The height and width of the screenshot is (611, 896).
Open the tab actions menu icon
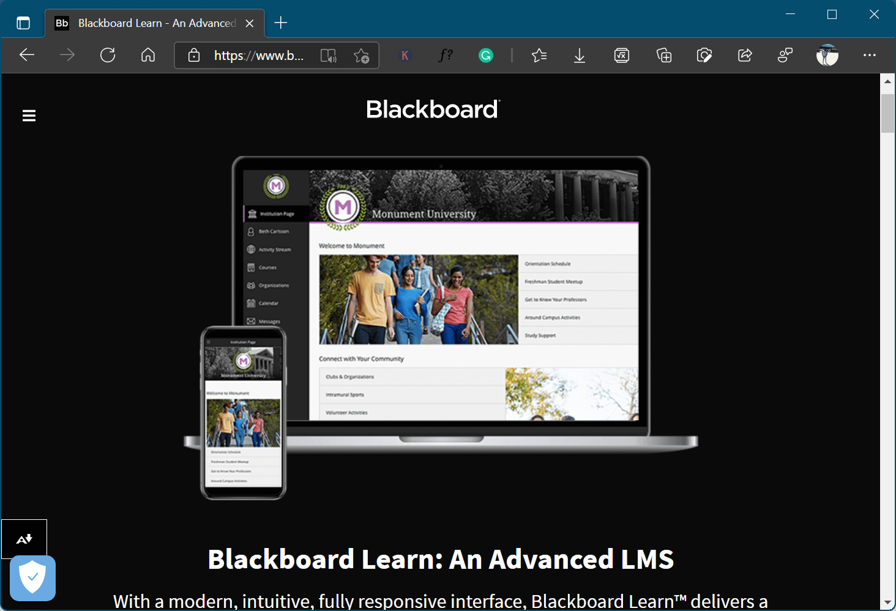(23, 23)
